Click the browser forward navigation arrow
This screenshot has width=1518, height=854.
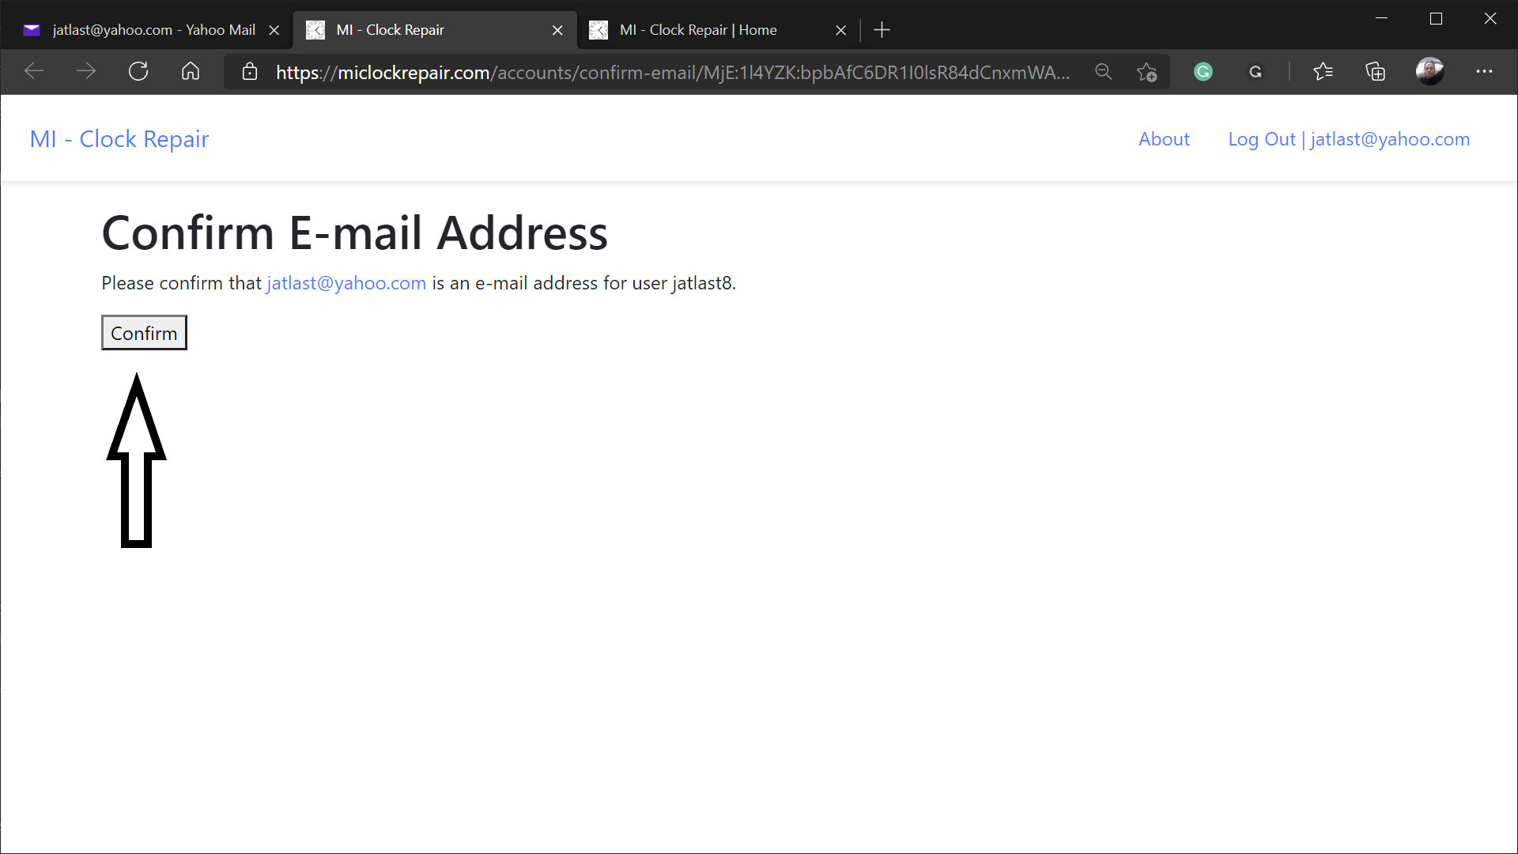[x=85, y=71]
